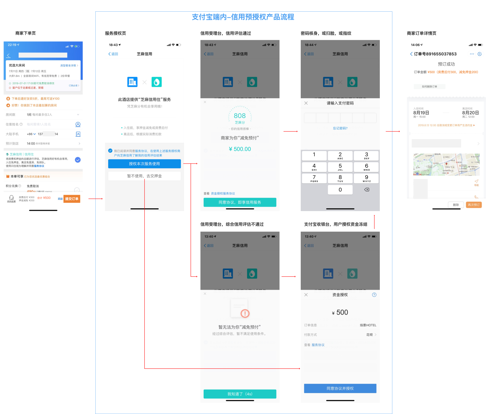Open the 资金授权服务协议 link
486x414 pixels.
pos(223,194)
